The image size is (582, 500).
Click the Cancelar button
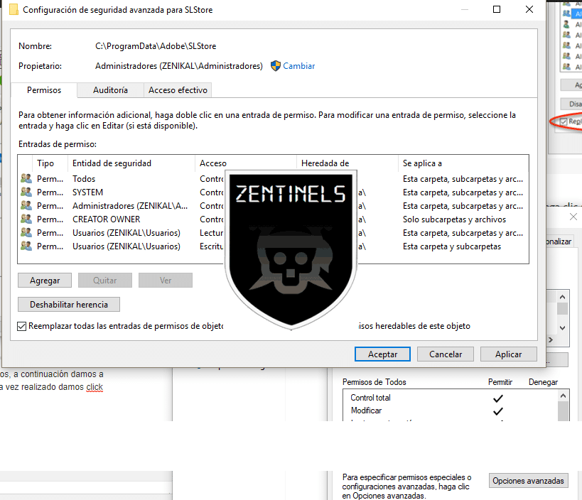click(446, 354)
